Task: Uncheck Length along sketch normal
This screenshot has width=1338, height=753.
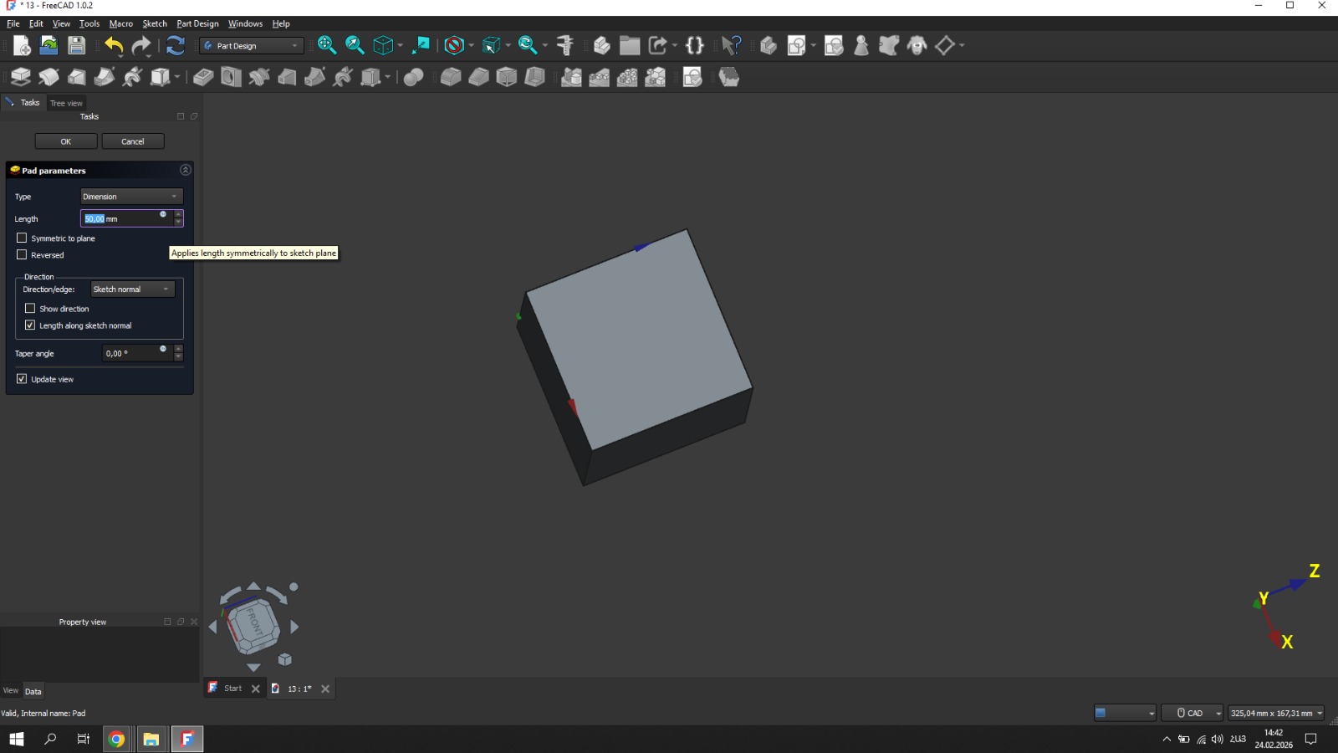Action: click(x=30, y=325)
